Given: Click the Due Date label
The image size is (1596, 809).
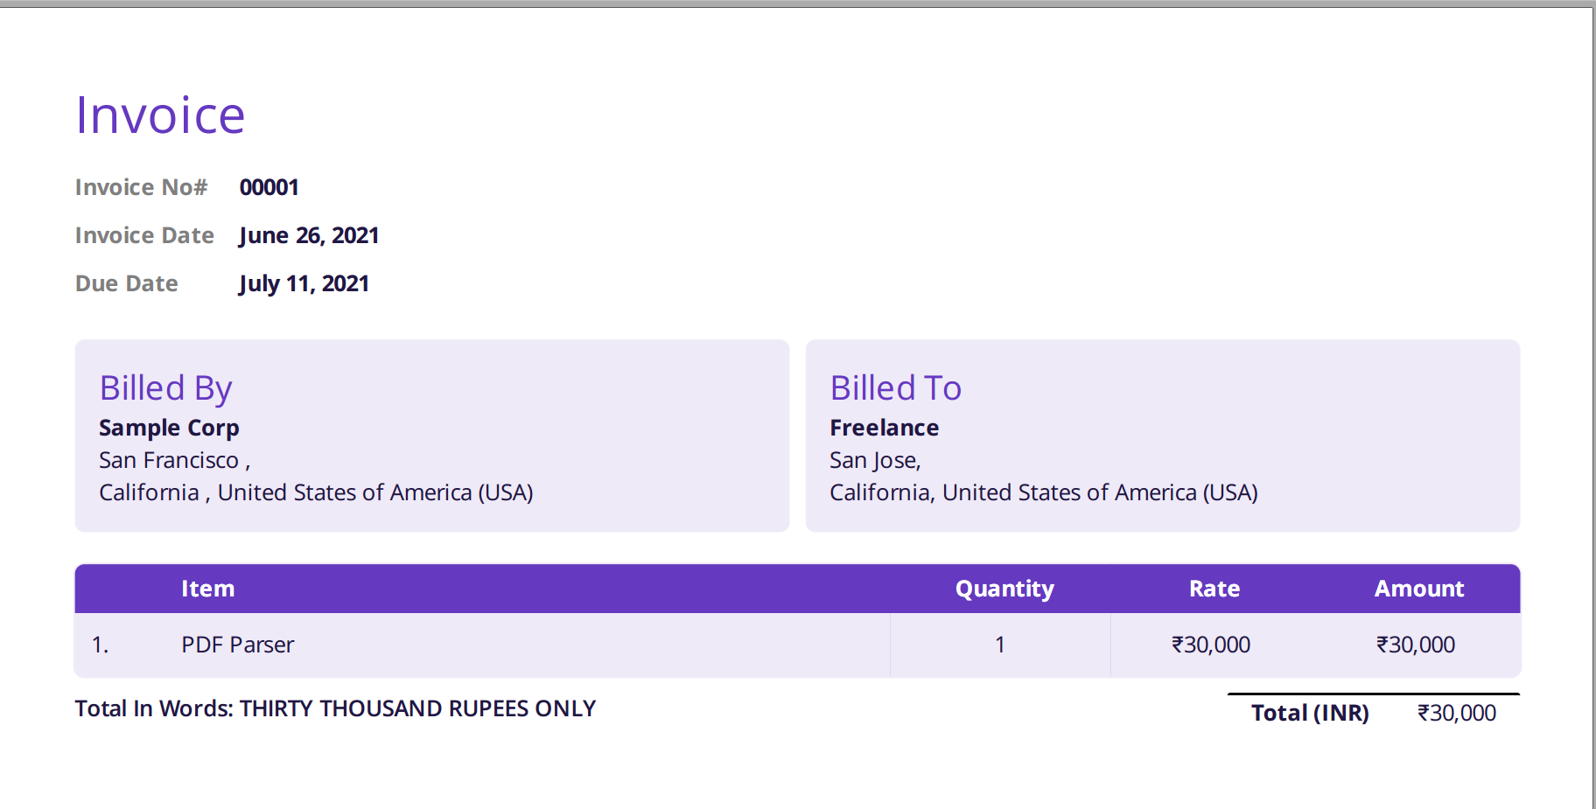Looking at the screenshot, I should click(x=127, y=283).
